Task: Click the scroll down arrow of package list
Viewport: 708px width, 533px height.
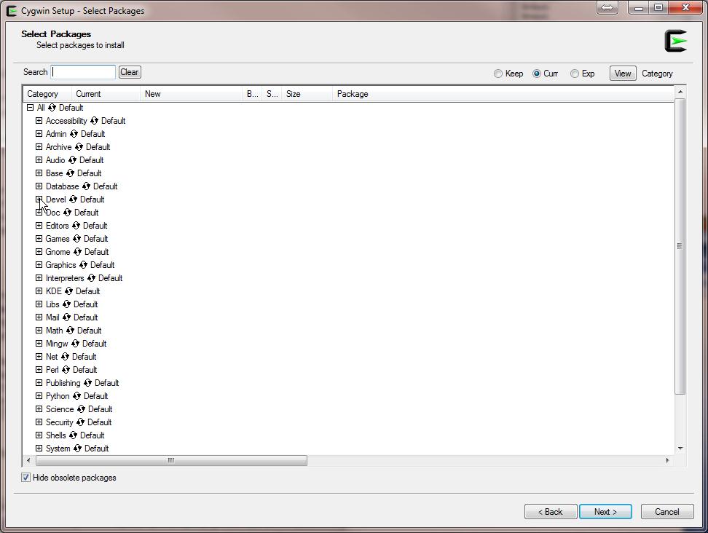Action: pyautogui.click(x=680, y=448)
